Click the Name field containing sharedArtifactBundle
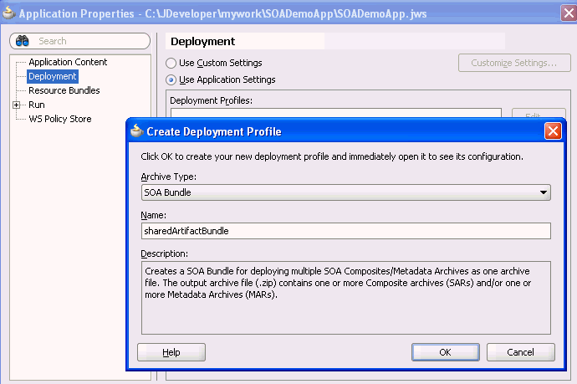Viewport: 577px width, 384px height. (346, 231)
